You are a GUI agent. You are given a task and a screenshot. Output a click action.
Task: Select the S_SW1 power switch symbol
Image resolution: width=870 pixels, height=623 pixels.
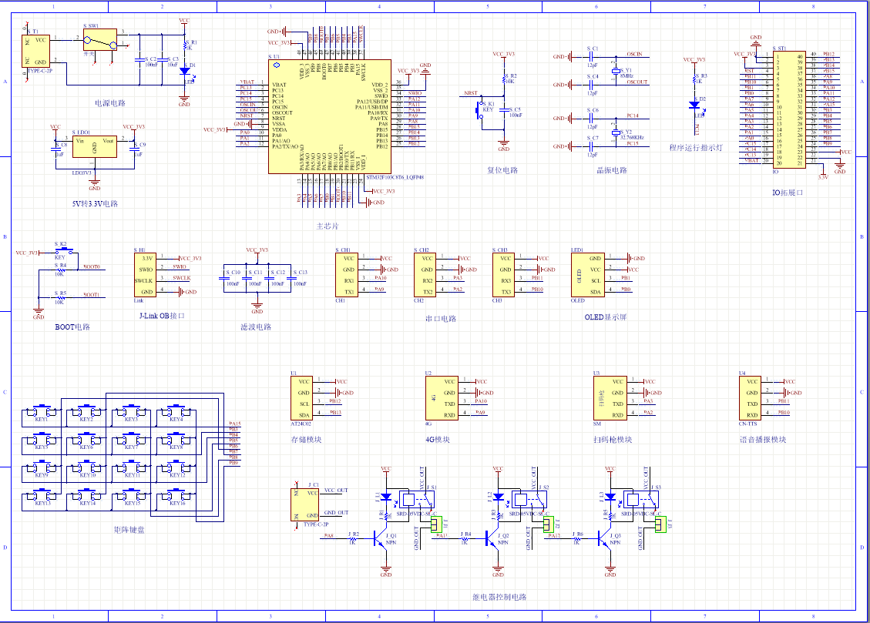[x=100, y=40]
